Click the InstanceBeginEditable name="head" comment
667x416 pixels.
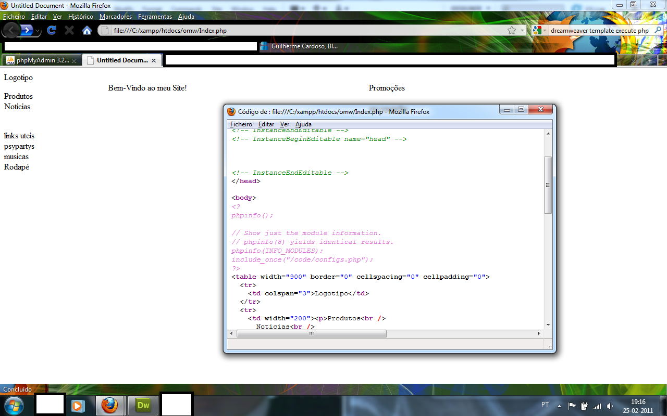pyautogui.click(x=319, y=139)
